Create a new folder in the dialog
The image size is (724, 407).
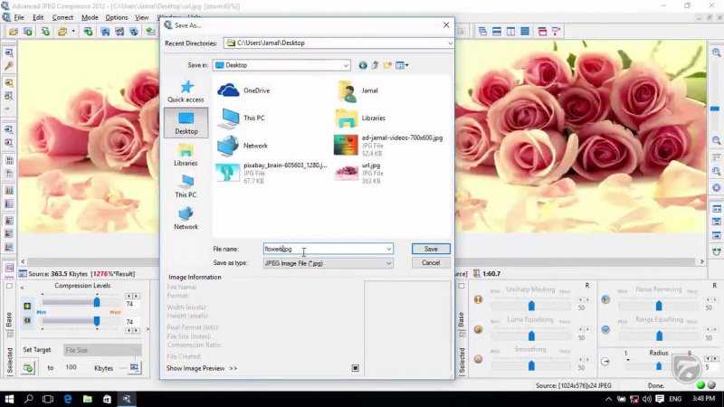click(387, 65)
